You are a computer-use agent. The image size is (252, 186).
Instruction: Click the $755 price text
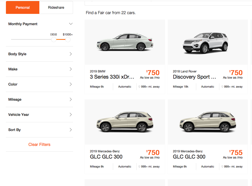236,152
